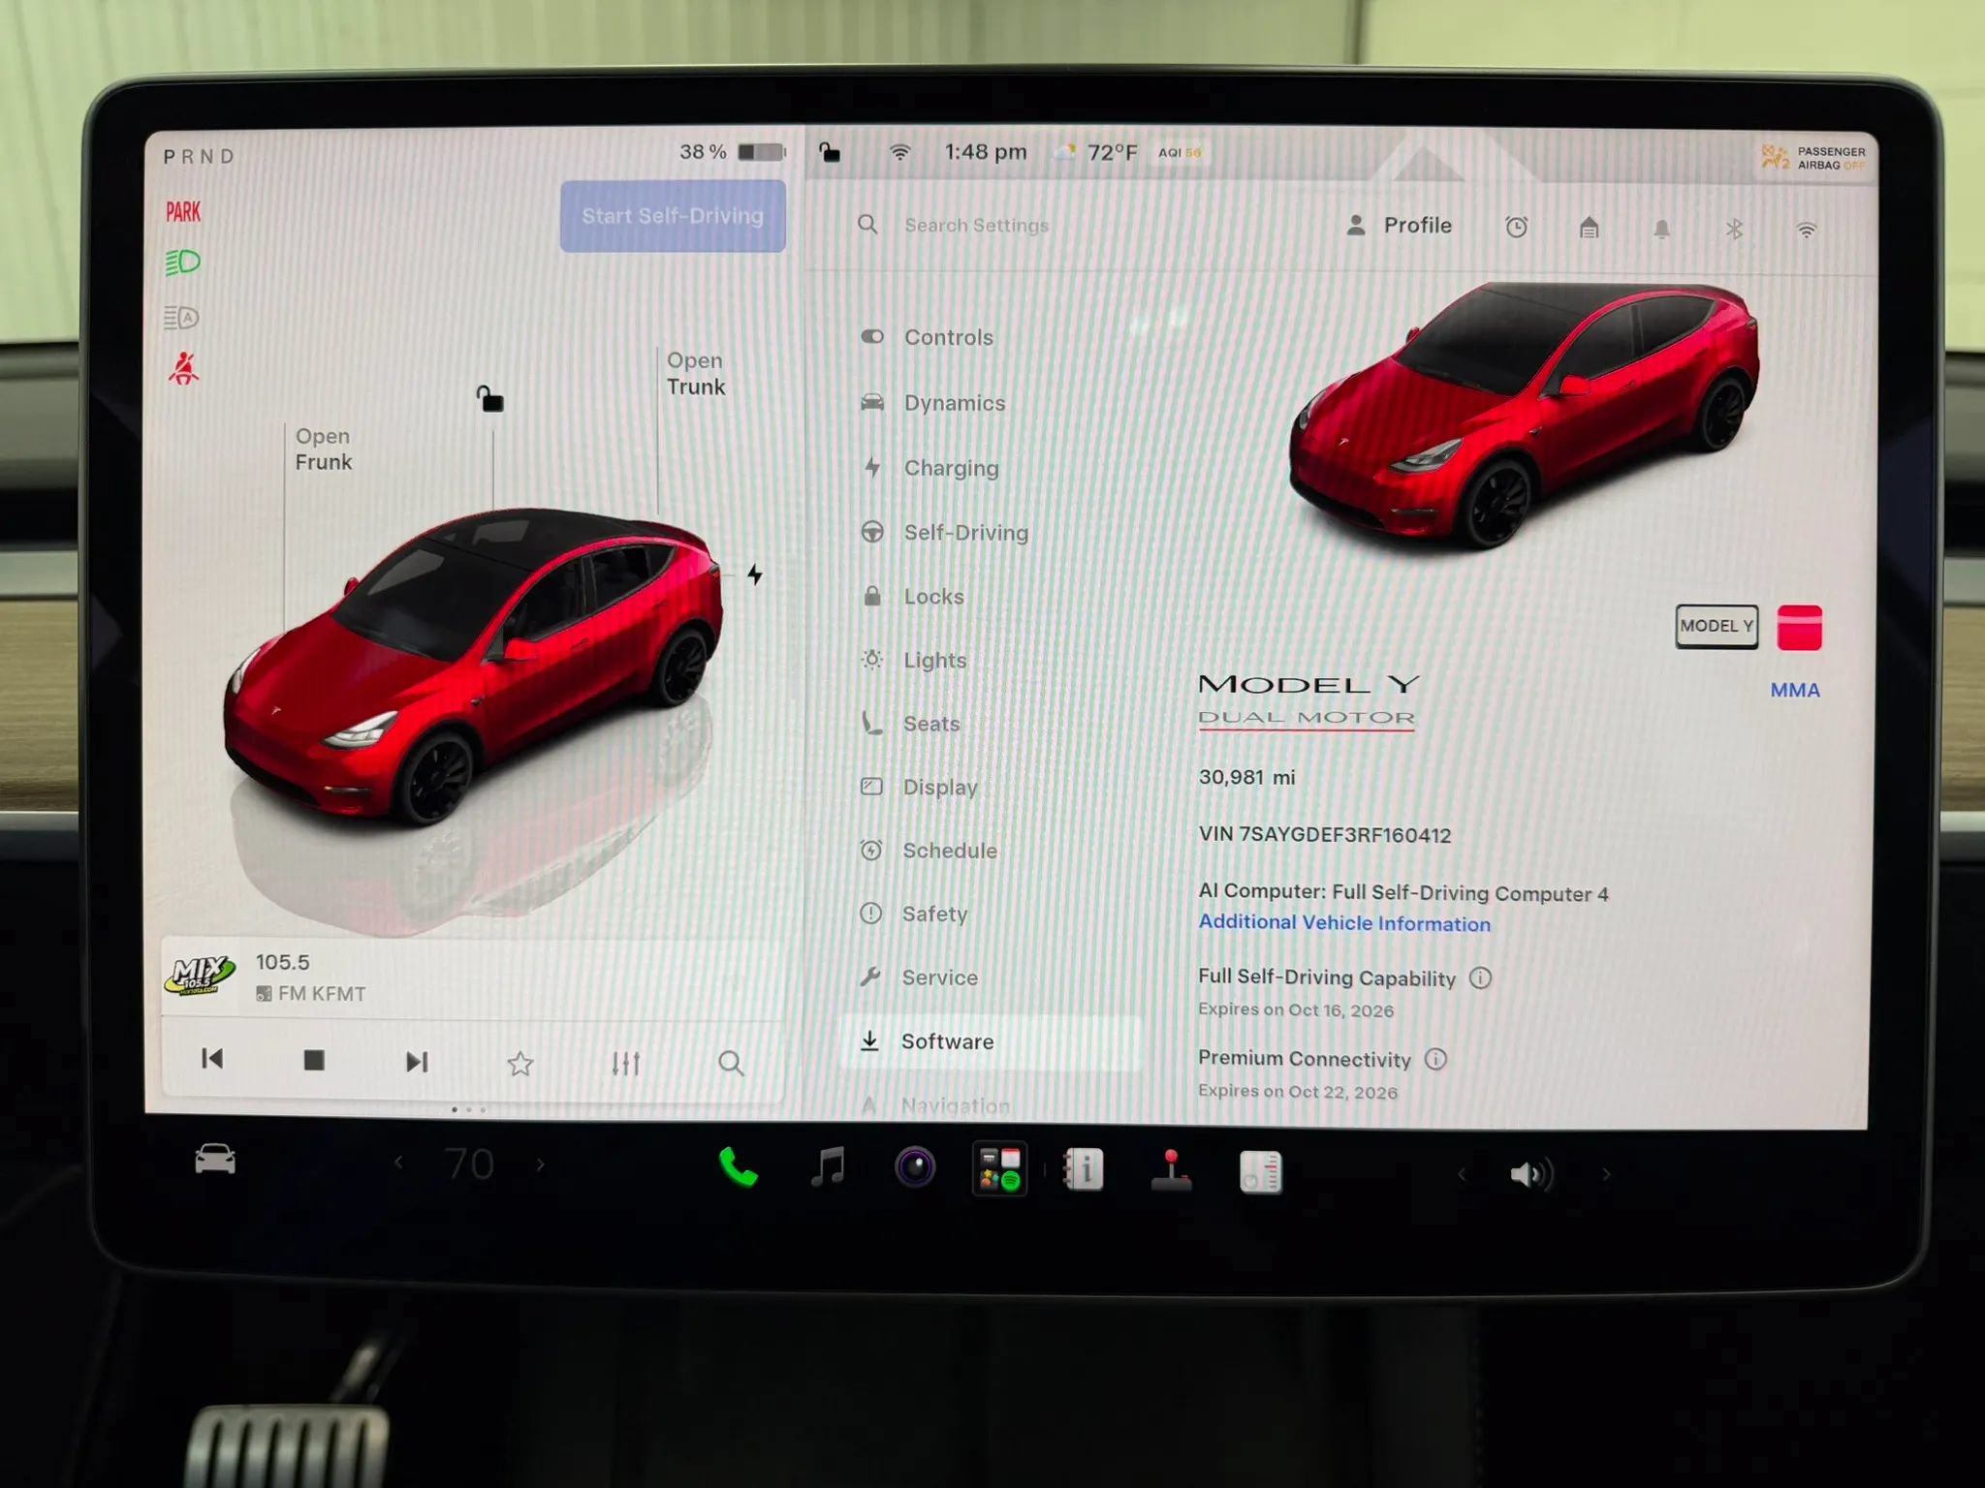Open the car controls icon on dock
The height and width of the screenshot is (1488, 1985).
tap(215, 1160)
